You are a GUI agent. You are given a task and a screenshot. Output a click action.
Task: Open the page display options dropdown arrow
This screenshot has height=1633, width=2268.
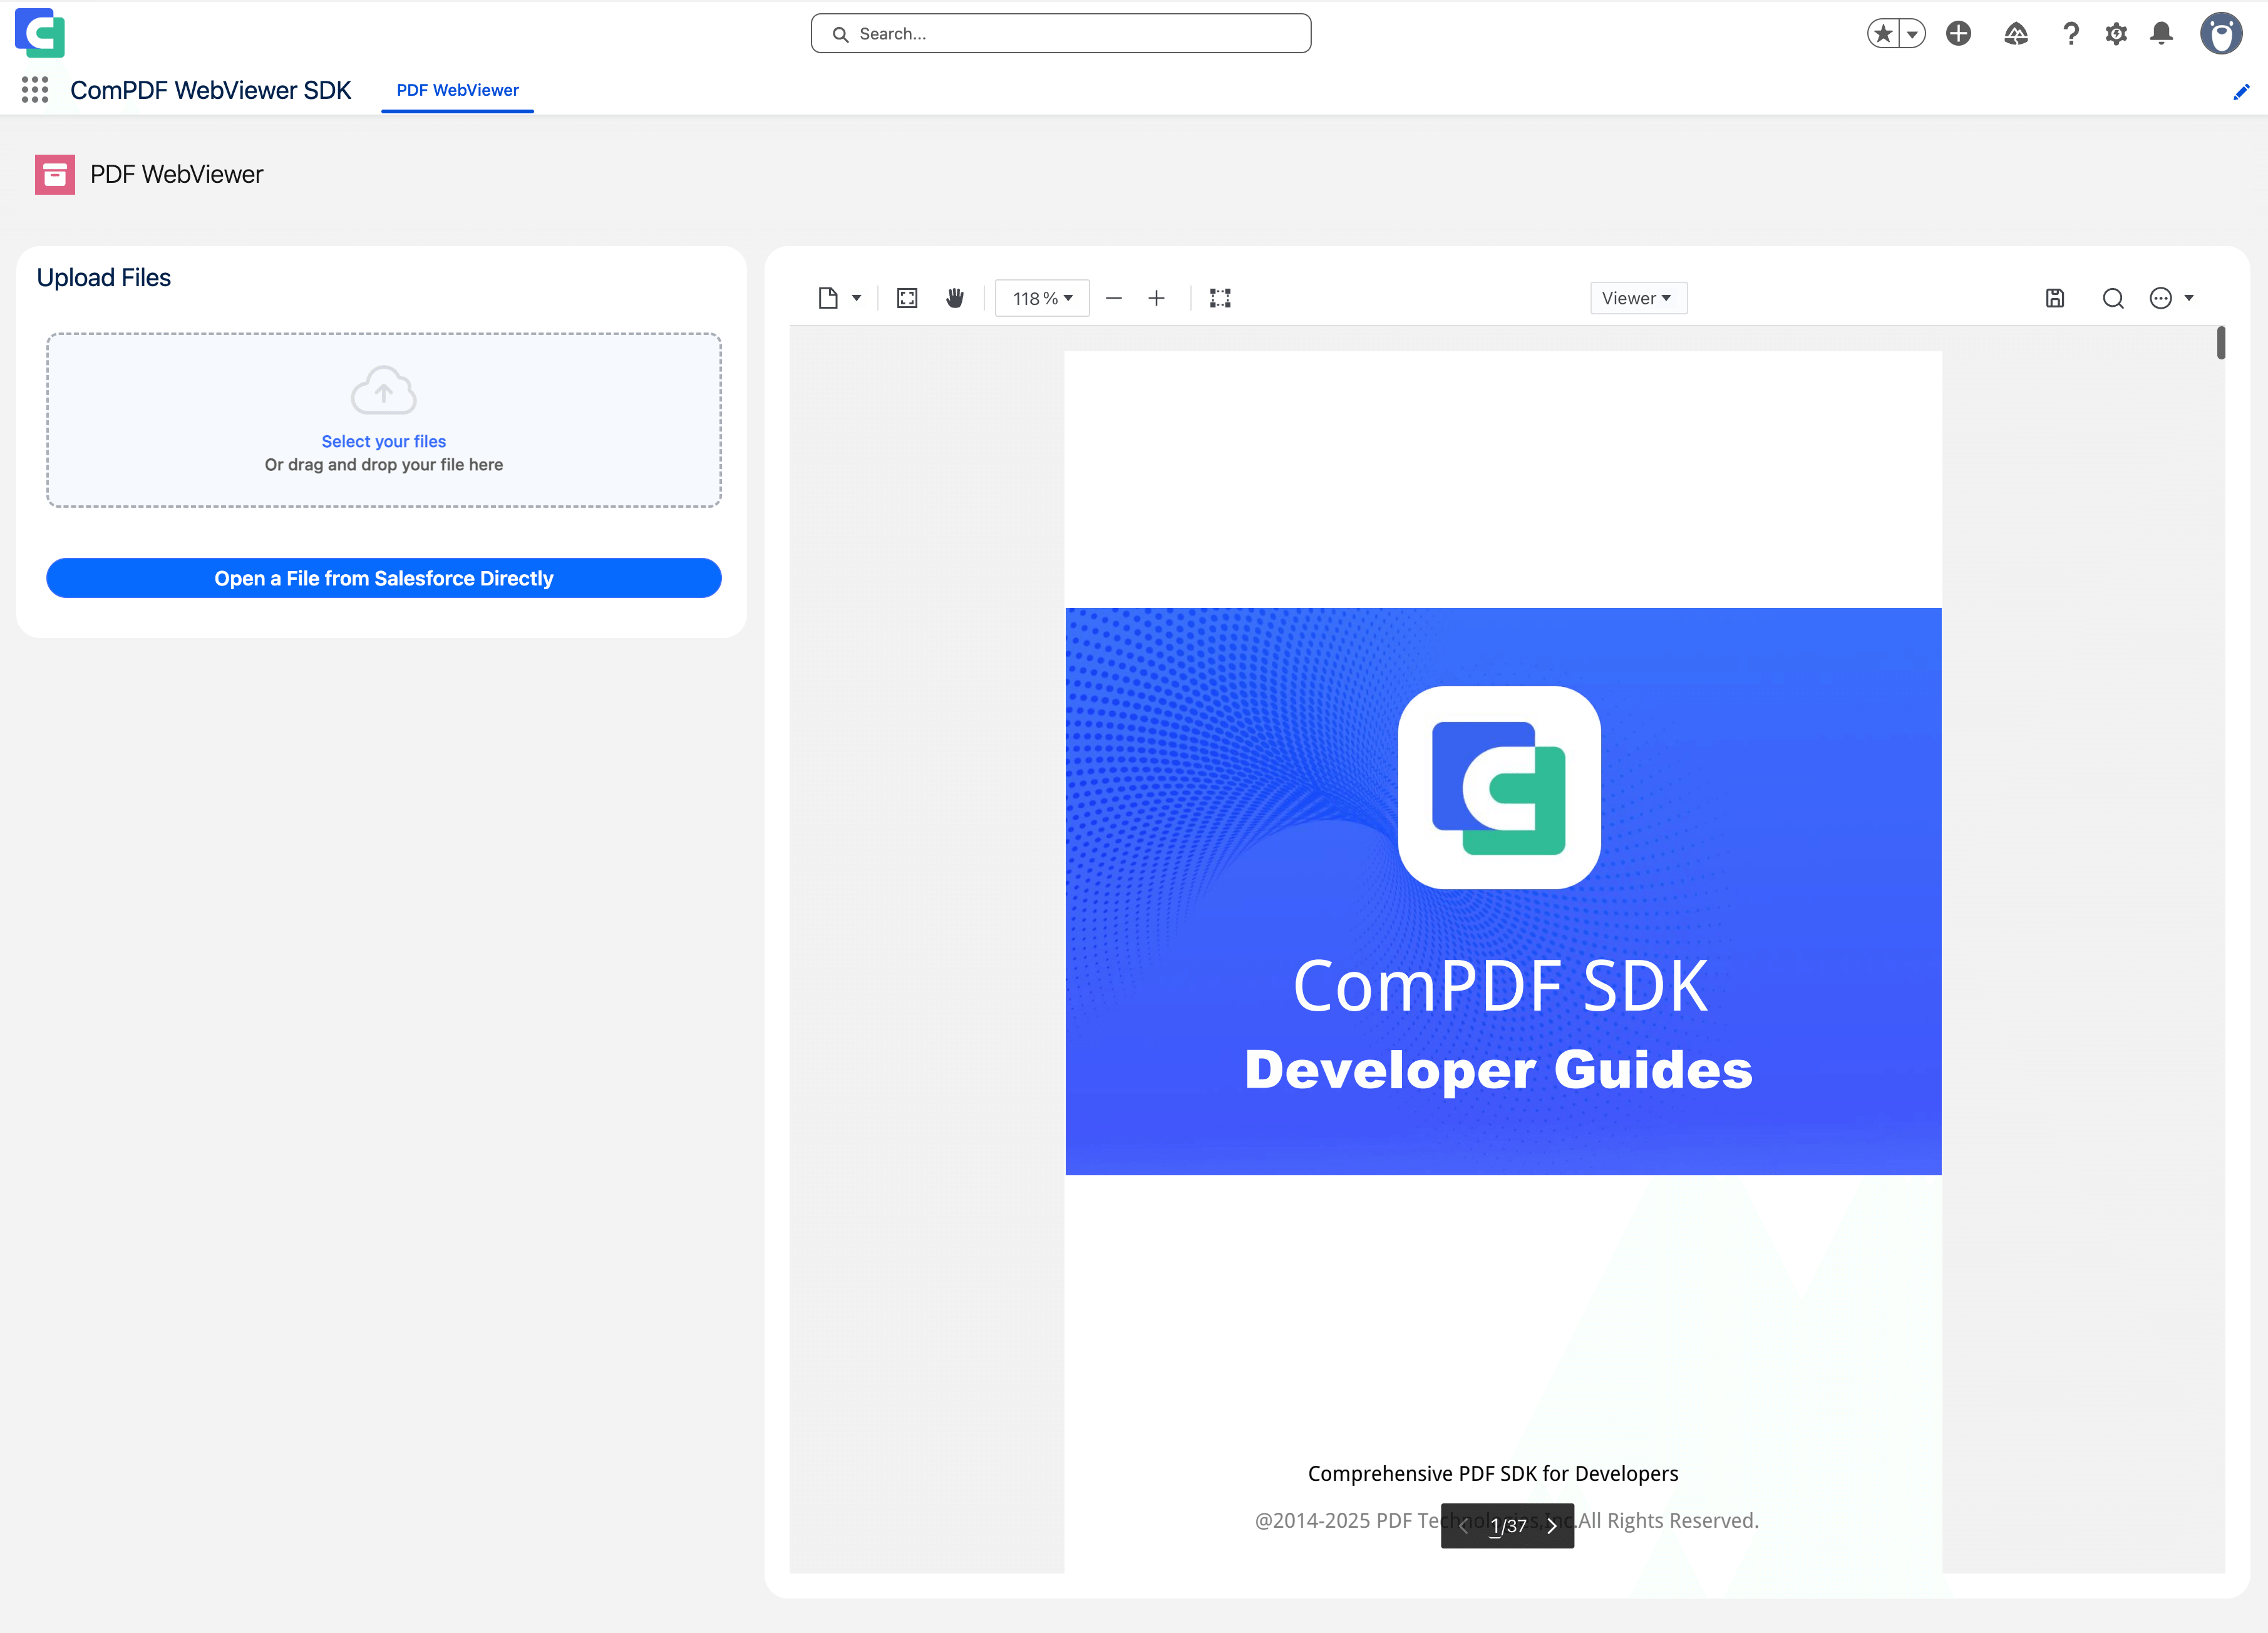pos(856,297)
